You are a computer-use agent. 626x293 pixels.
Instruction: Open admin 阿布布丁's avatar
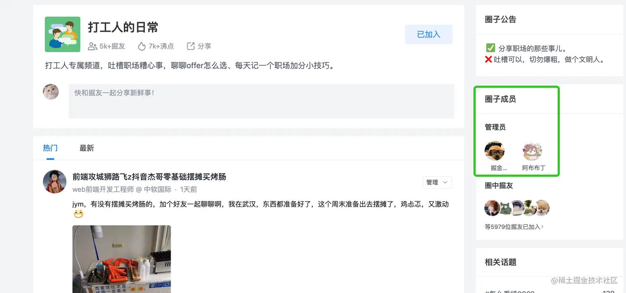point(533,151)
